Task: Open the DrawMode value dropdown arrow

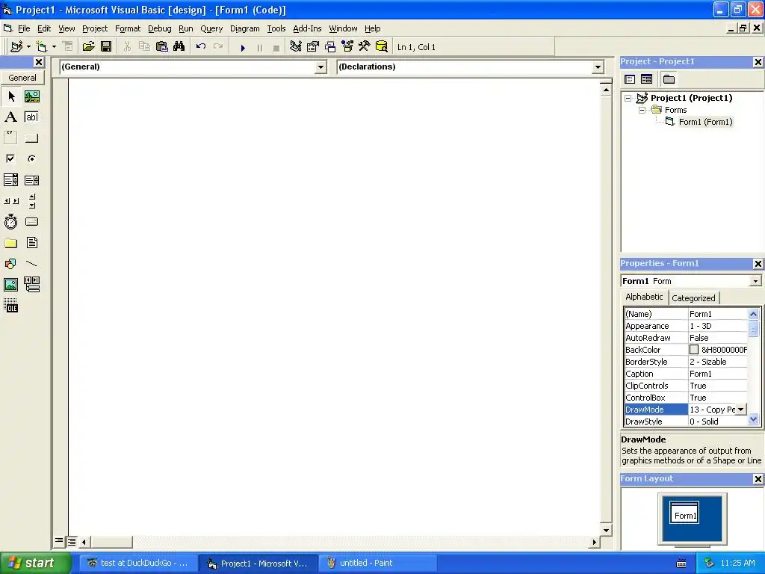Action: (x=741, y=410)
